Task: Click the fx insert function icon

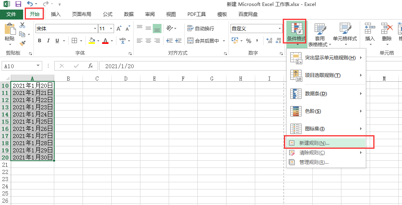Action: (x=91, y=66)
